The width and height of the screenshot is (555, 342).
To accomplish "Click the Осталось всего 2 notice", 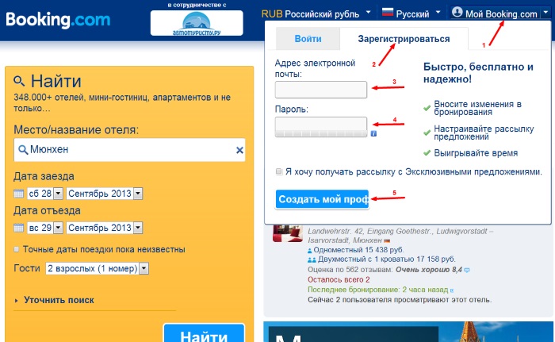I will point(339,279).
